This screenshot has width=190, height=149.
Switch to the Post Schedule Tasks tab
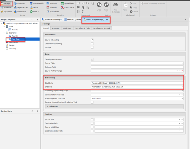click(82, 28)
